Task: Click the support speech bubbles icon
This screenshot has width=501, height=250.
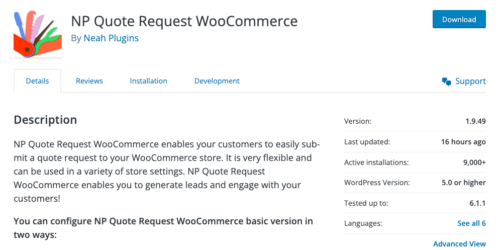Action: pyautogui.click(x=446, y=81)
